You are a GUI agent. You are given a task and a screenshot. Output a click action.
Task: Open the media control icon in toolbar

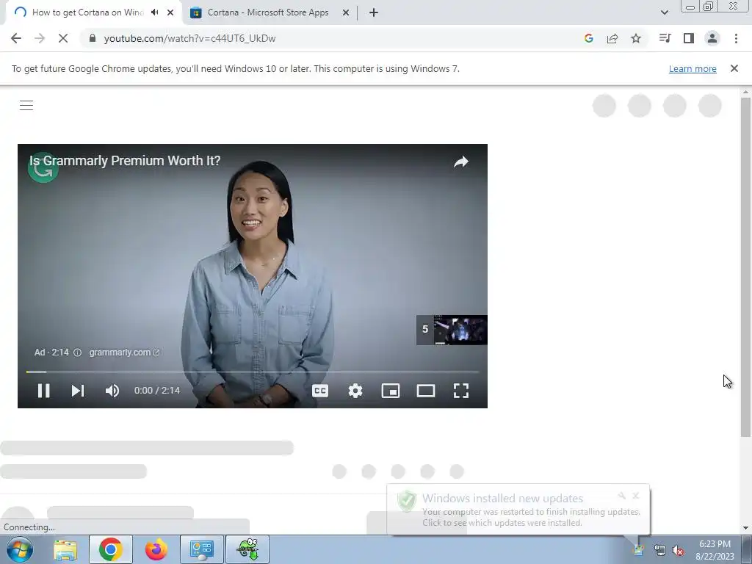pyautogui.click(x=665, y=38)
